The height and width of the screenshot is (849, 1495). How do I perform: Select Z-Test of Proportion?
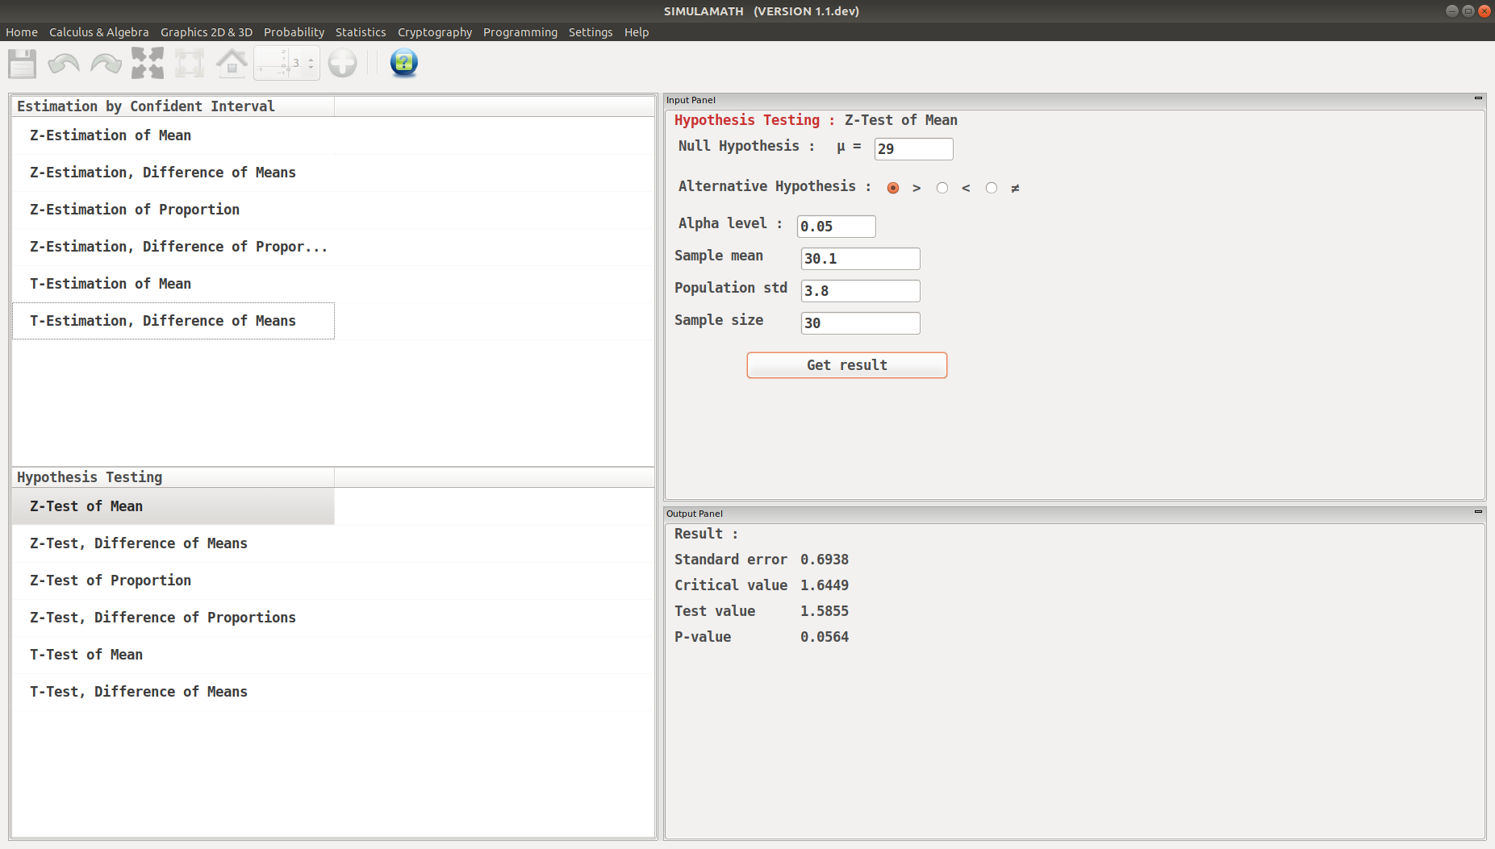coord(173,581)
